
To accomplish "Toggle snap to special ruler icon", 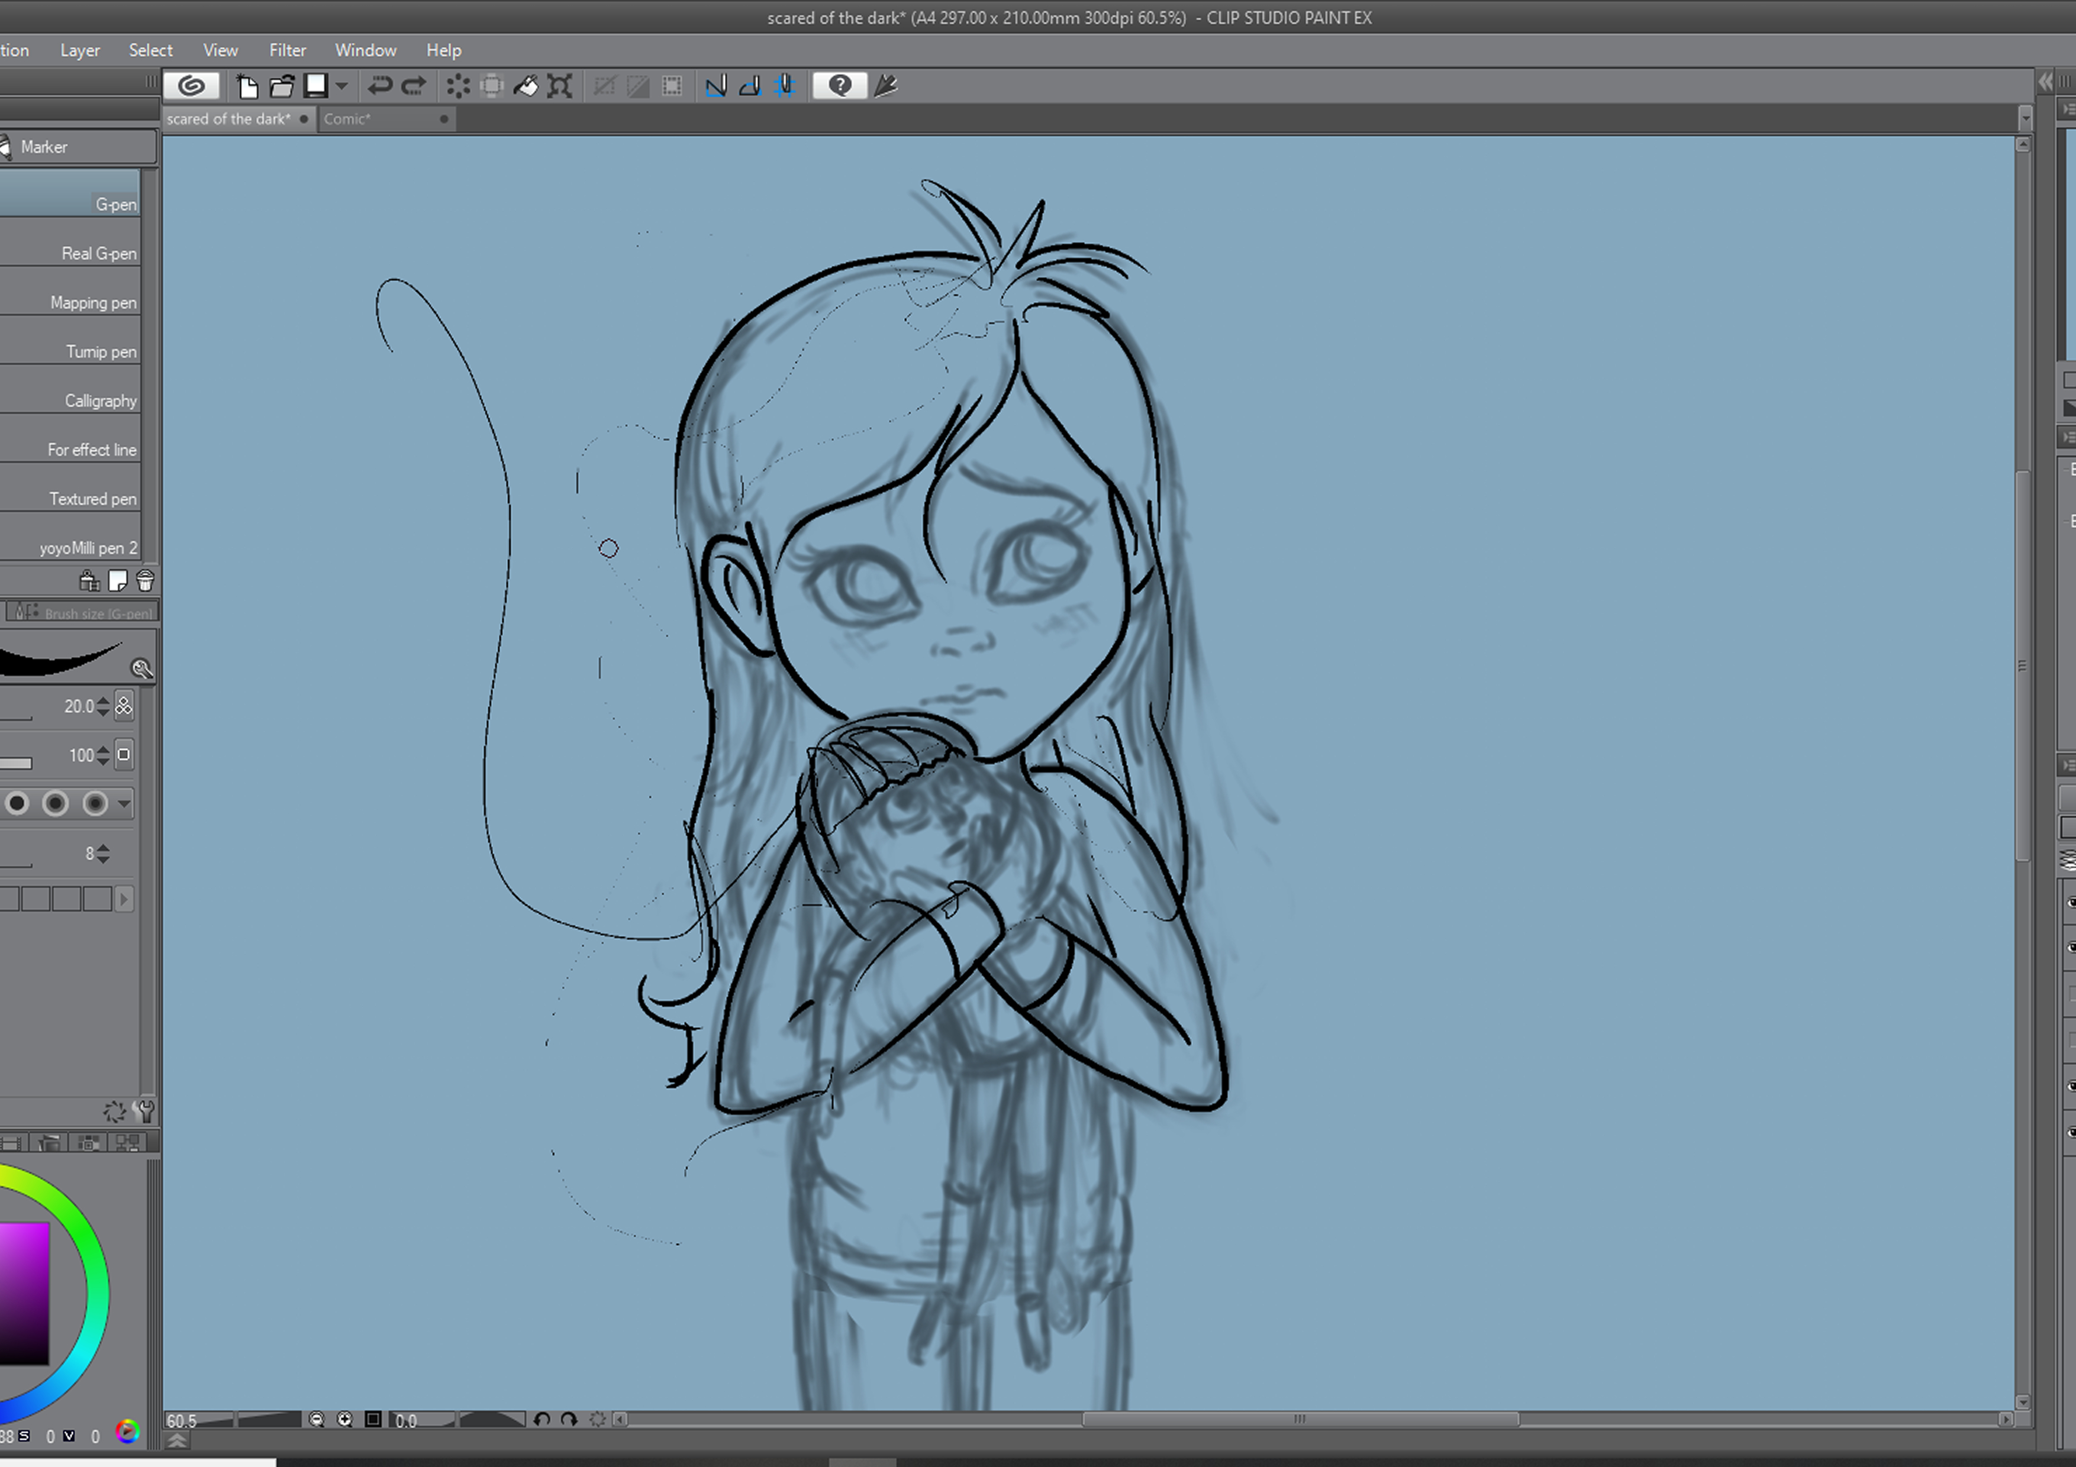I will [750, 86].
